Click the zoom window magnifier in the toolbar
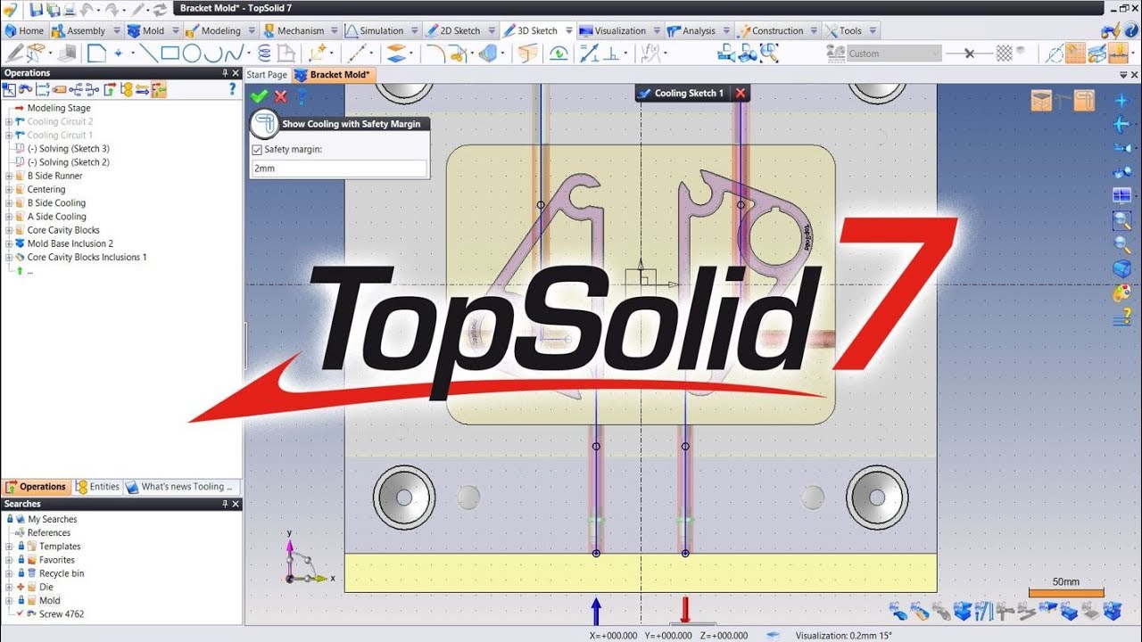The image size is (1142, 642). 768,53
